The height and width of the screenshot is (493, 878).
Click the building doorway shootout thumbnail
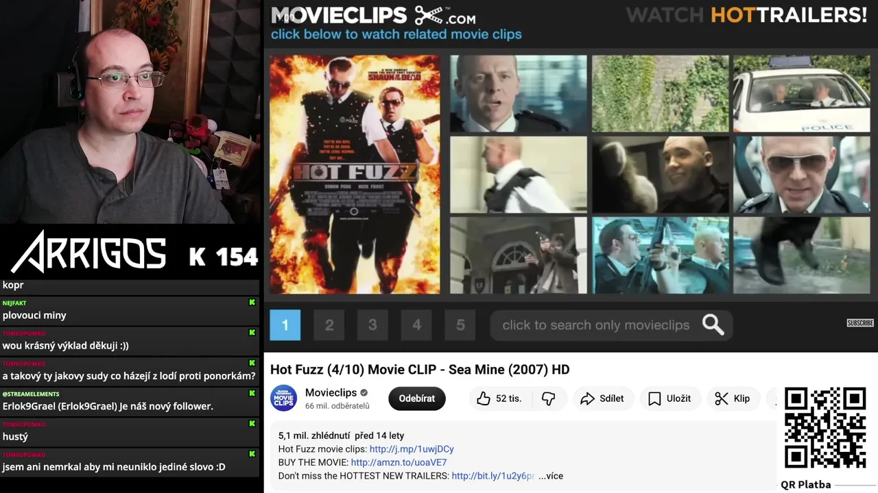(519, 255)
